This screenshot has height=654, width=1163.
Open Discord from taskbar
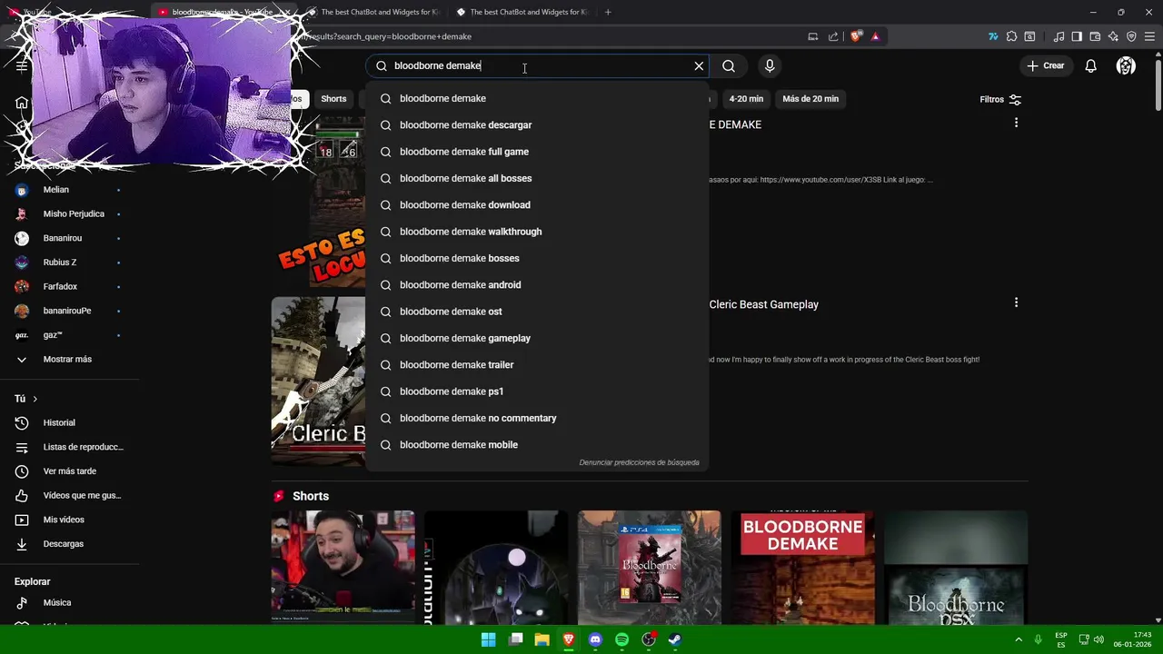(x=595, y=639)
